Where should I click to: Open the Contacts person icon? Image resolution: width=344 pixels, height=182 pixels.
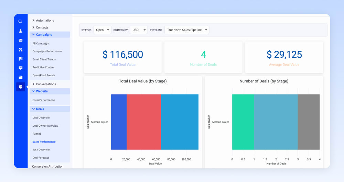tap(20, 31)
